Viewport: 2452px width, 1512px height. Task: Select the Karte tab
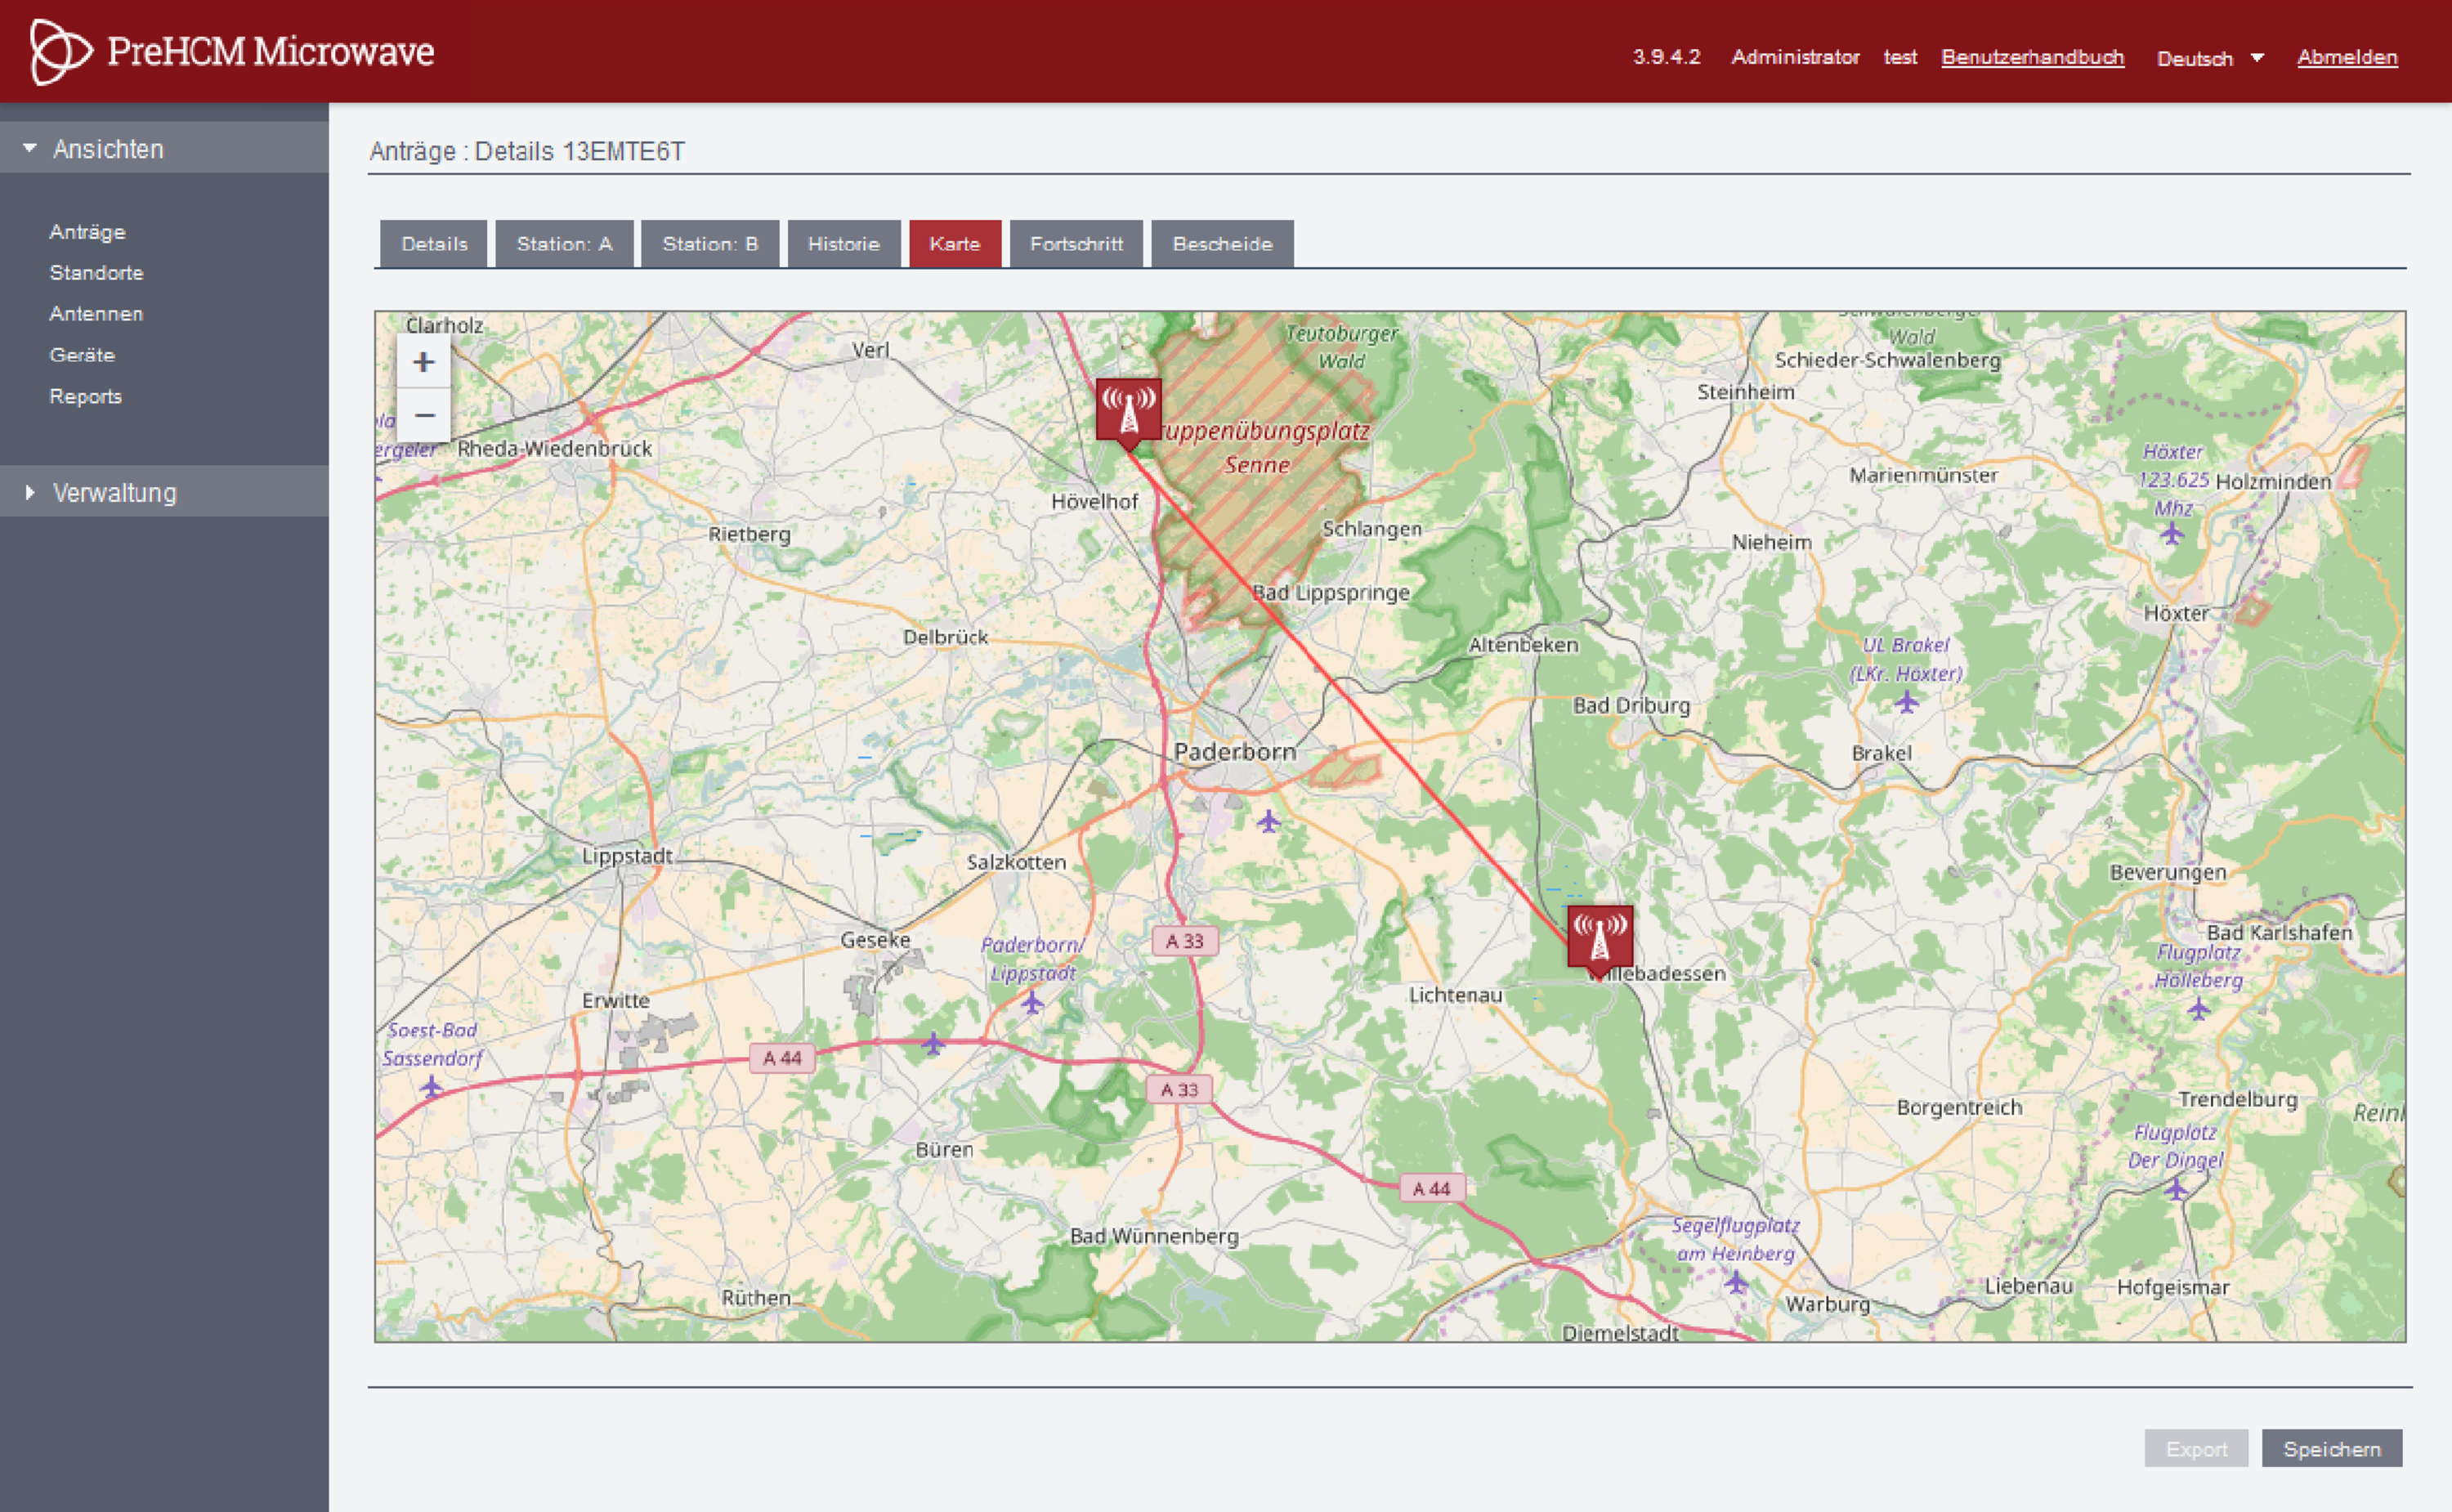[954, 244]
